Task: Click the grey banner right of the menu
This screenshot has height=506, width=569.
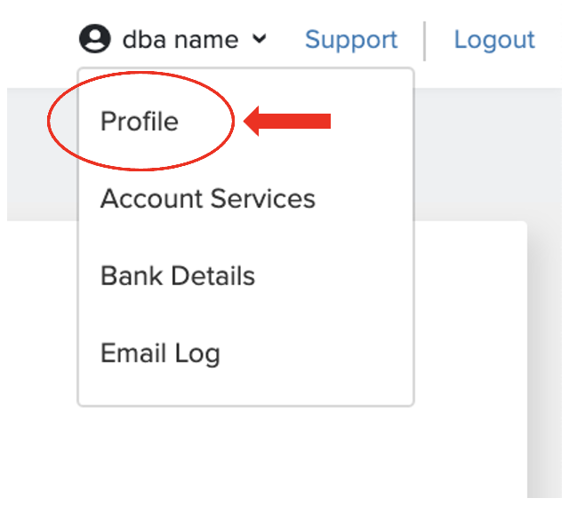Action: pos(488,154)
